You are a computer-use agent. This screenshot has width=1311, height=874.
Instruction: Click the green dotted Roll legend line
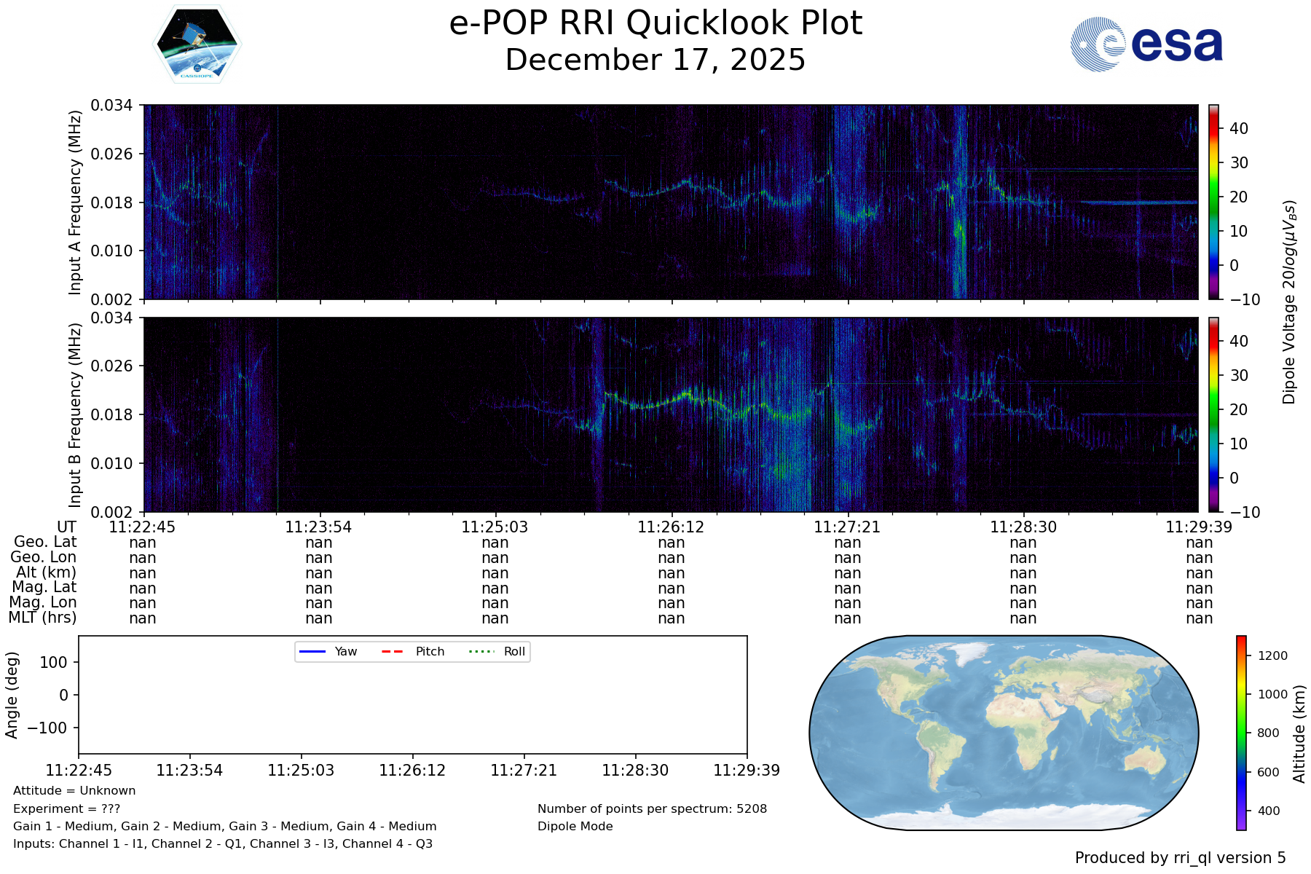click(x=481, y=651)
